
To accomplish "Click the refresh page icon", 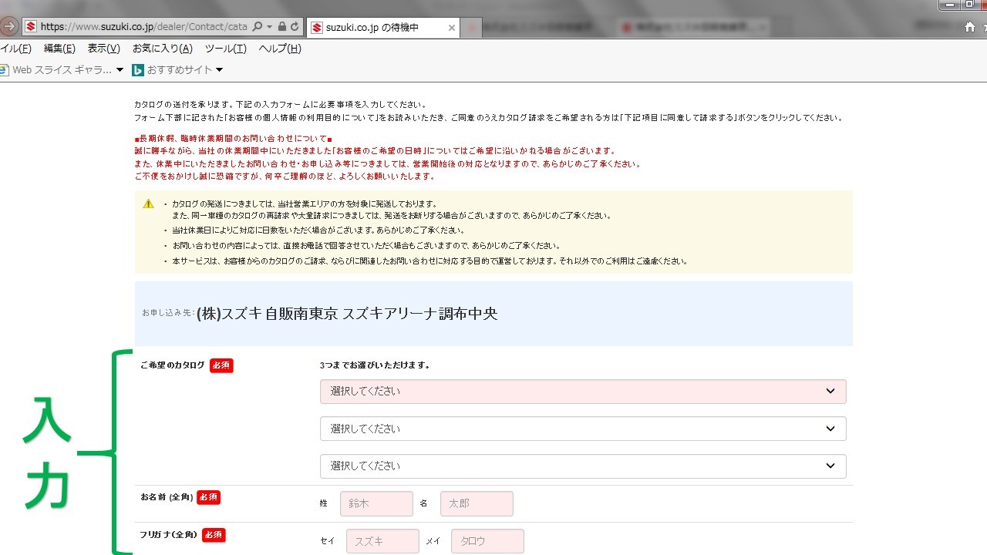I will [x=295, y=26].
